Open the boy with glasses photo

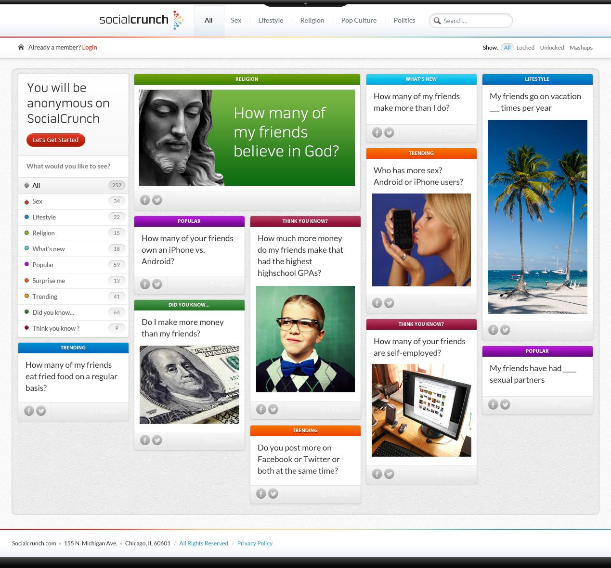click(x=305, y=339)
